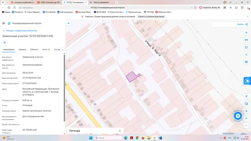Select the area value 828 кв. м
Screen dimensions: 251x141
[27, 100]
